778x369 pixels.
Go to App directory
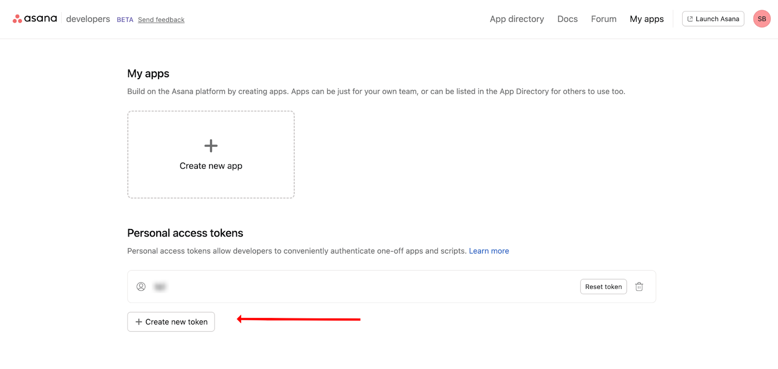[516, 19]
